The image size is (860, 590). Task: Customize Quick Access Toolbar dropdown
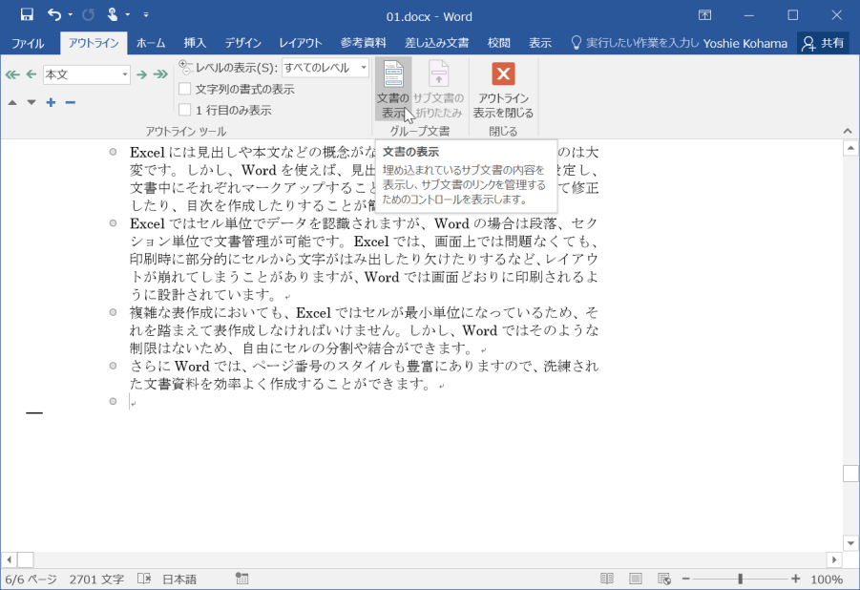(146, 15)
